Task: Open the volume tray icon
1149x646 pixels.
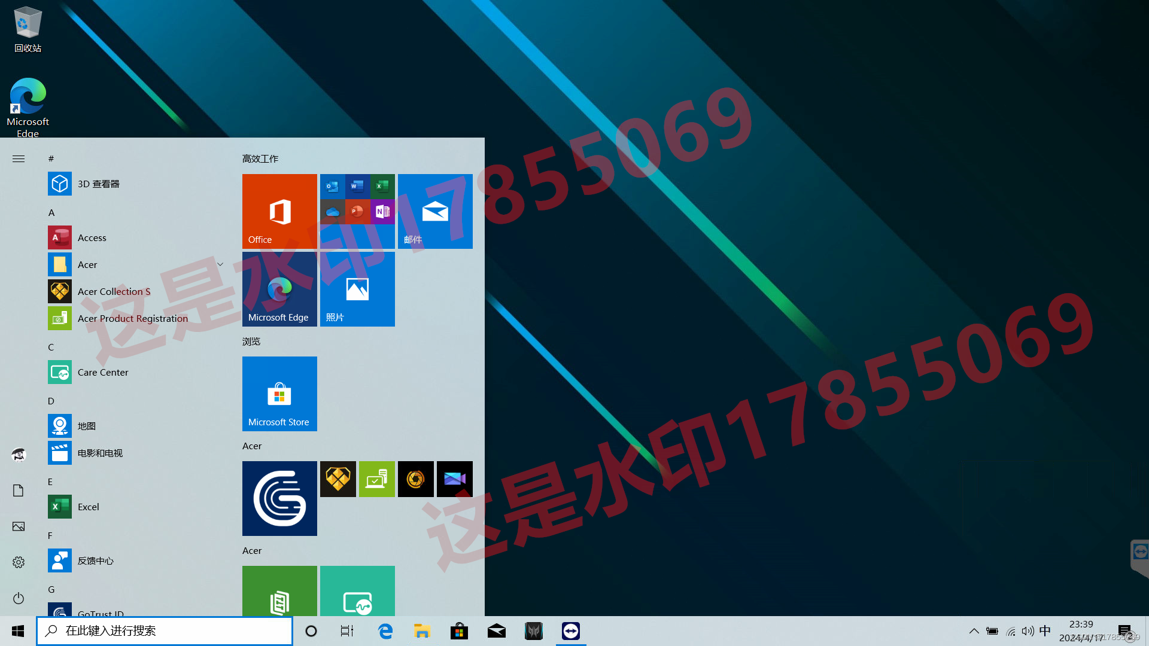Action: pos(1028,631)
